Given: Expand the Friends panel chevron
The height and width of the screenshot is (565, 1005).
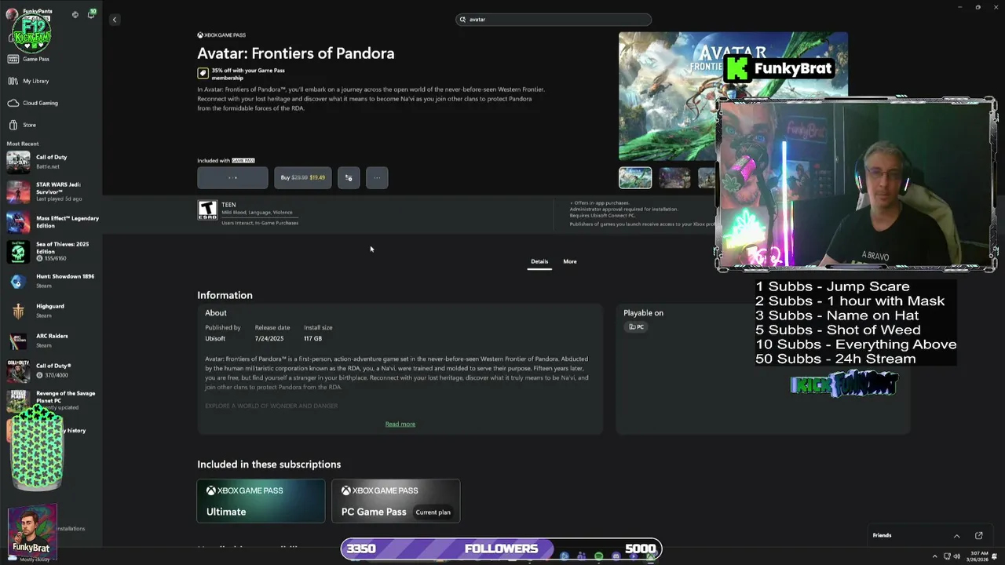Looking at the screenshot, I should [x=956, y=536].
